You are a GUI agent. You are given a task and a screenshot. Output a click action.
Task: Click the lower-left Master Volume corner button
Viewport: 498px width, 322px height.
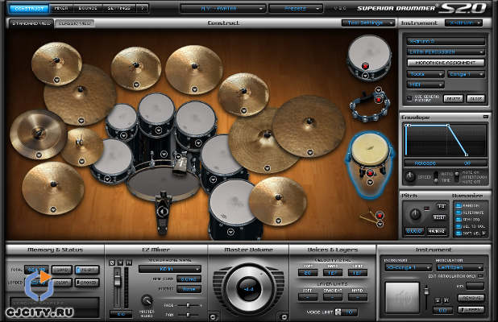tap(213, 316)
